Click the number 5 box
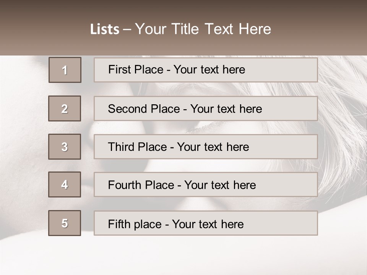 pos(65,223)
